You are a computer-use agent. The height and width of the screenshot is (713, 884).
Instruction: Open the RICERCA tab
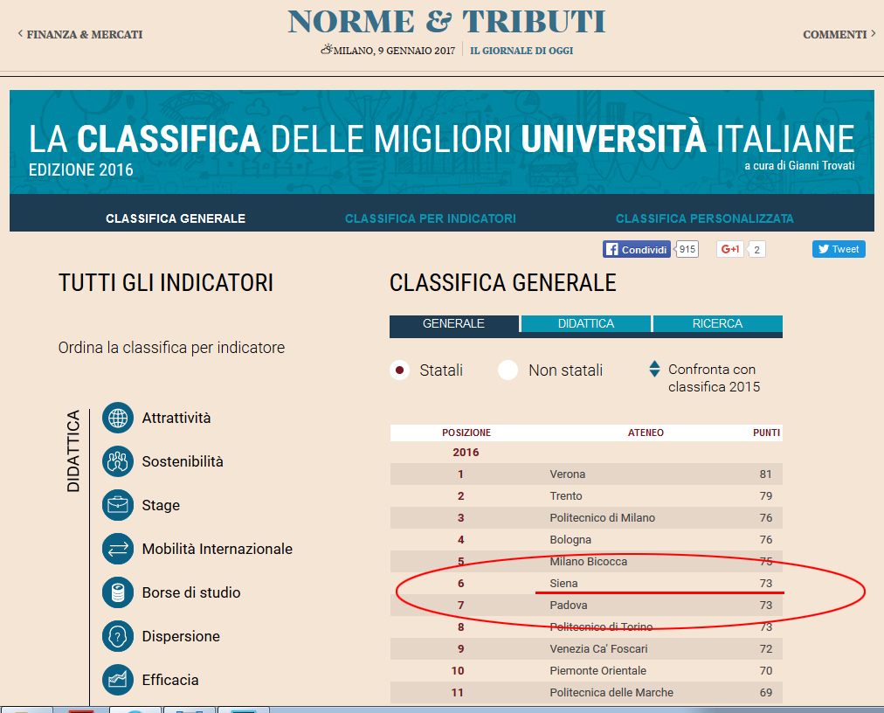tap(717, 322)
